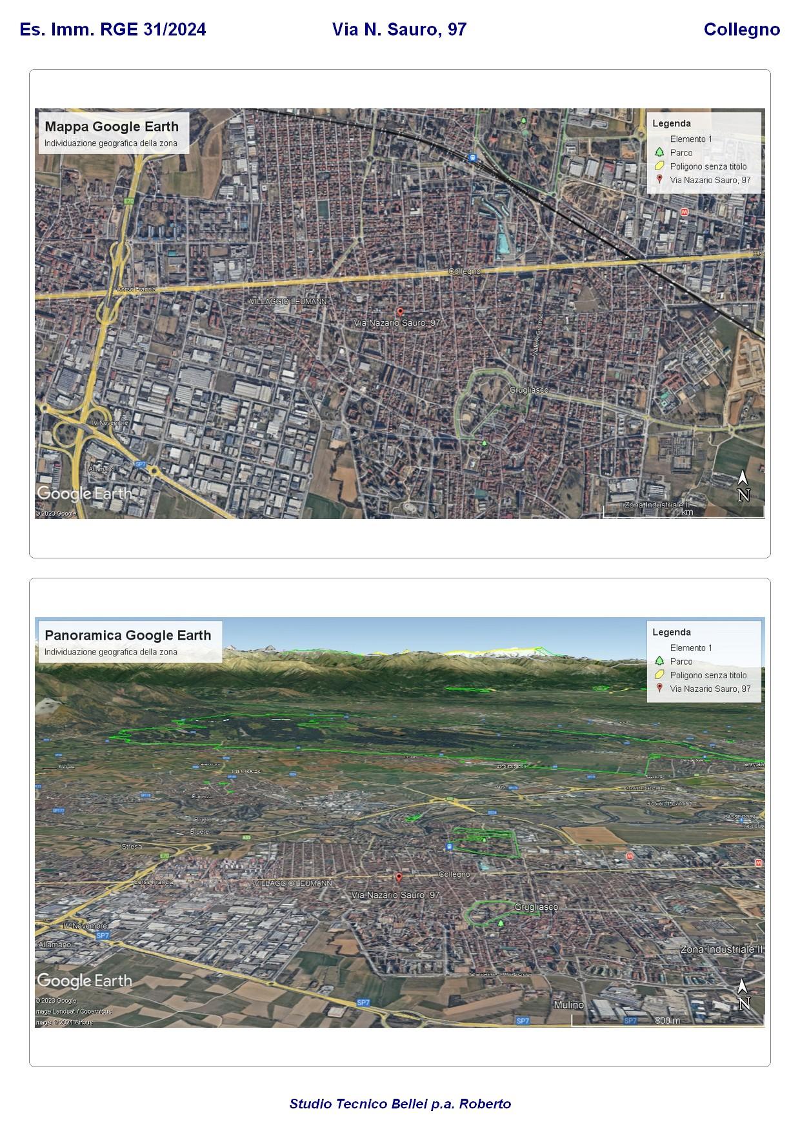Click the E70 road shield in the top map
The width and height of the screenshot is (800, 1131).
click(129, 202)
